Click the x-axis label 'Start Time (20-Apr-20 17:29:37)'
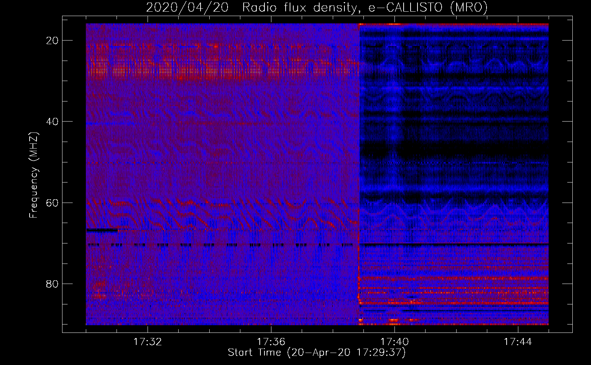 point(317,353)
